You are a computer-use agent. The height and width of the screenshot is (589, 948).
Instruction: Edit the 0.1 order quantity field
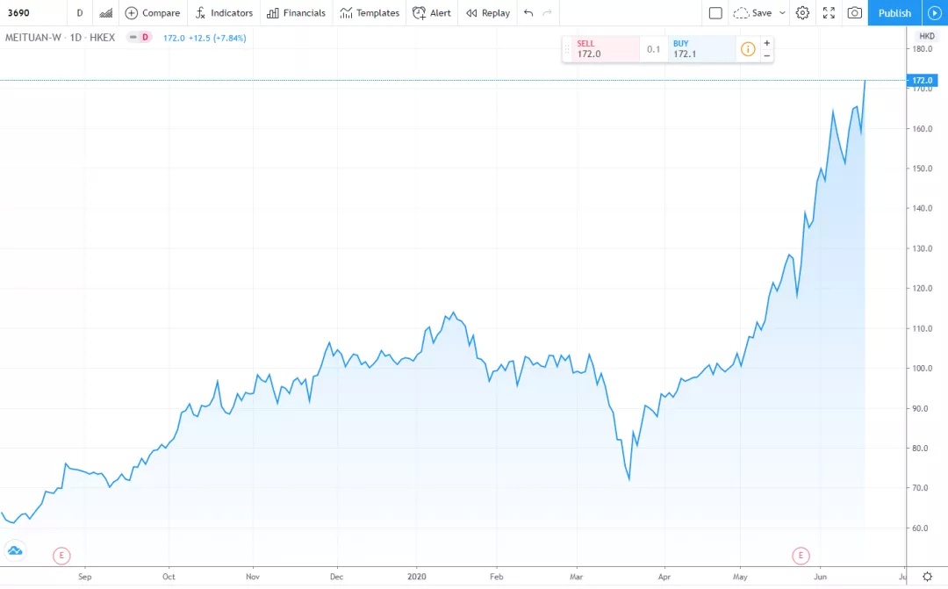[654, 49]
